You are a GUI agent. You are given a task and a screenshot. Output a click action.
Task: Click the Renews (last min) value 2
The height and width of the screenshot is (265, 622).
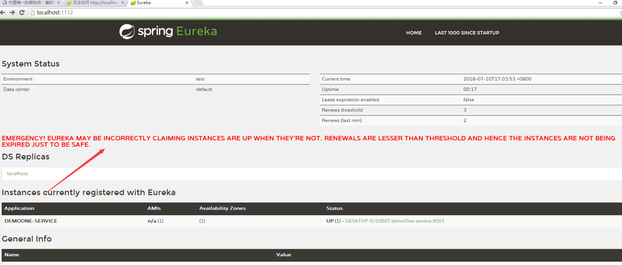coord(464,120)
